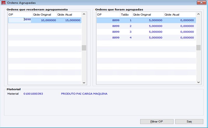The width and height of the screenshot is (208, 128).
Task: Click Qtde Atual value 15,000000
Action: pyautogui.click(x=73, y=20)
